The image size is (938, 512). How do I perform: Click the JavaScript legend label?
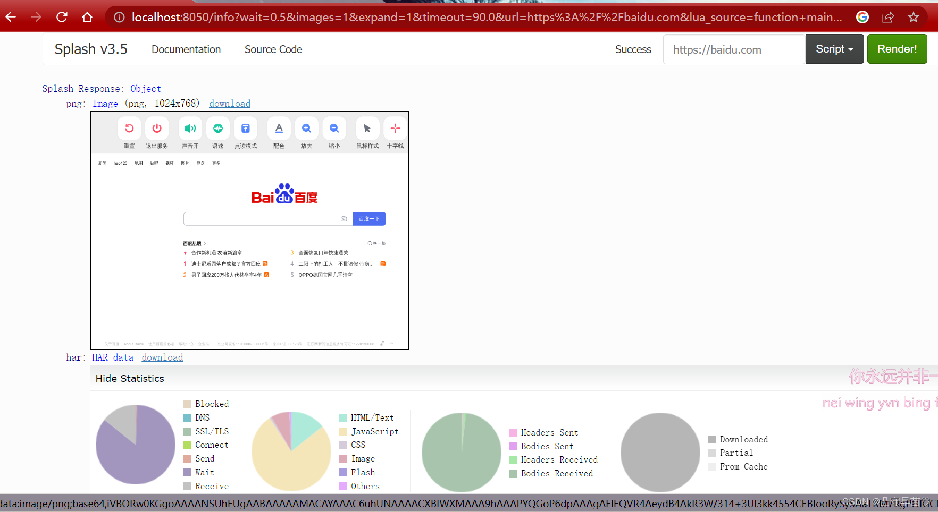375,432
